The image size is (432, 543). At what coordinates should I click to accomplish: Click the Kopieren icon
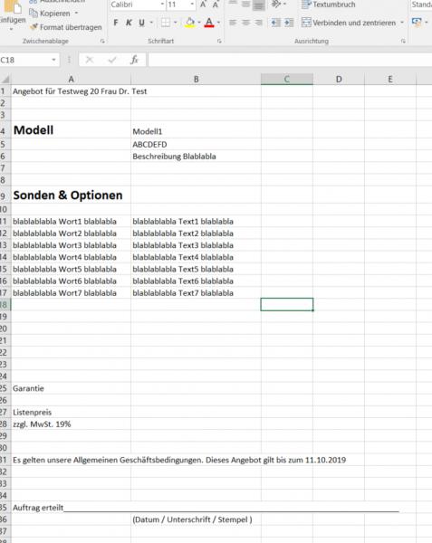click(34, 14)
